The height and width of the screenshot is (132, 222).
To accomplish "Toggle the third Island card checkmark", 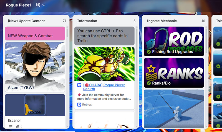I will 218,97.
